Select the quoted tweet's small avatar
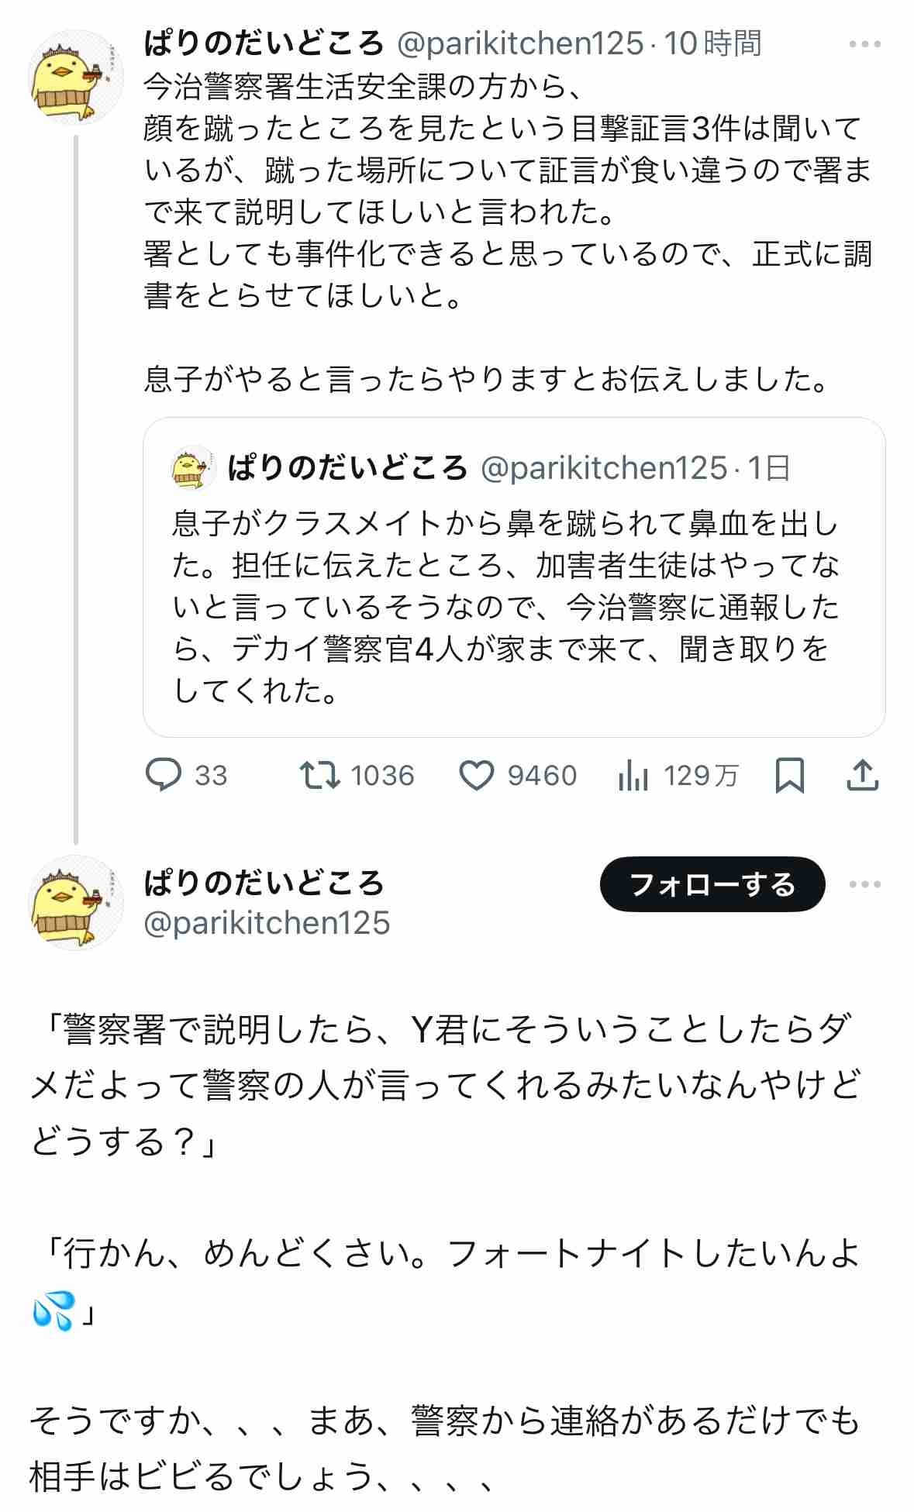The width and height of the screenshot is (914, 1512). (x=192, y=467)
